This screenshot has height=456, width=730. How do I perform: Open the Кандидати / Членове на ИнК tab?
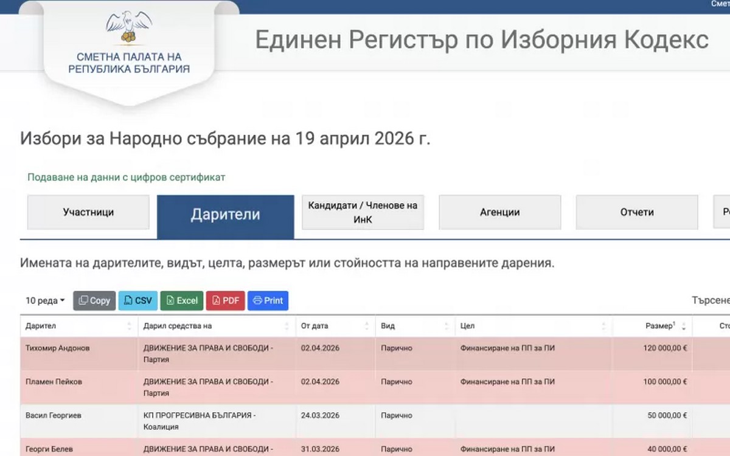click(363, 212)
